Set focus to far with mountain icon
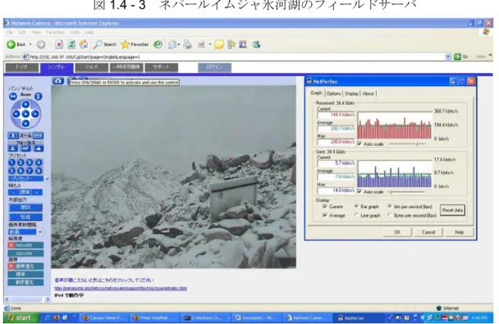This screenshot has width=499, height=324. pyautogui.click(x=39, y=148)
